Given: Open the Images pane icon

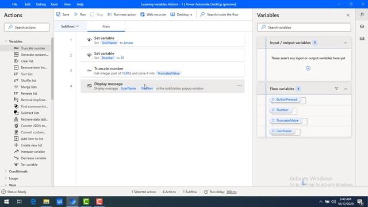Looking at the screenshot, I should (x=362, y=39).
